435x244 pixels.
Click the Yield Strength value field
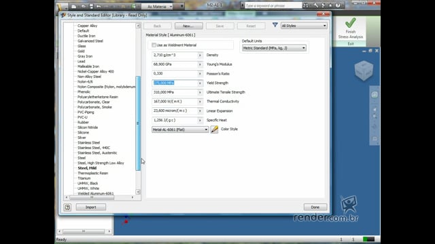175,83
